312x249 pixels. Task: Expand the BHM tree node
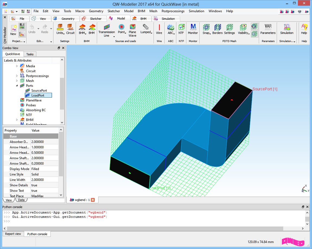point(17,120)
